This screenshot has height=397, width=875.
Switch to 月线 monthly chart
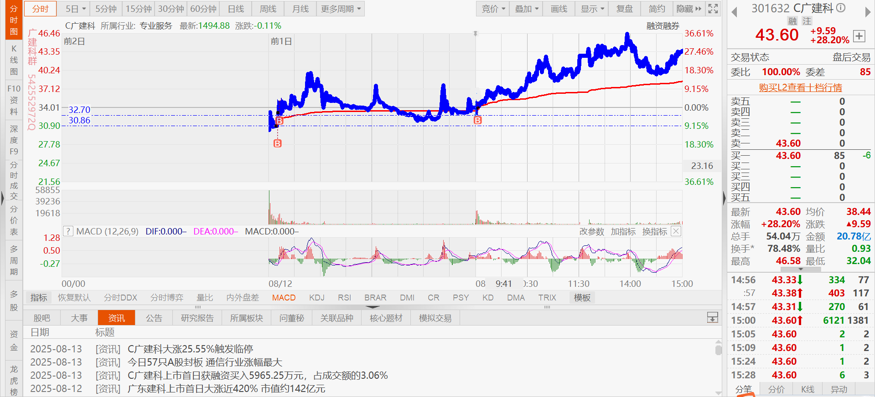click(300, 9)
